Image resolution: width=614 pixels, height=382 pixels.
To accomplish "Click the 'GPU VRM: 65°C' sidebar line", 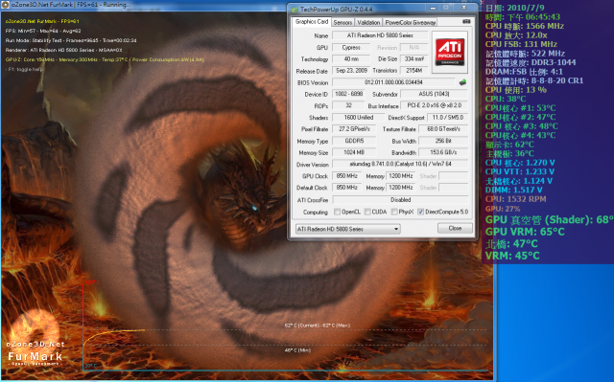I will [525, 232].
